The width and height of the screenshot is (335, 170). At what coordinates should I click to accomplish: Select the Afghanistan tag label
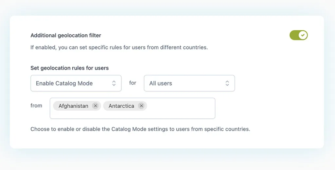(x=73, y=106)
